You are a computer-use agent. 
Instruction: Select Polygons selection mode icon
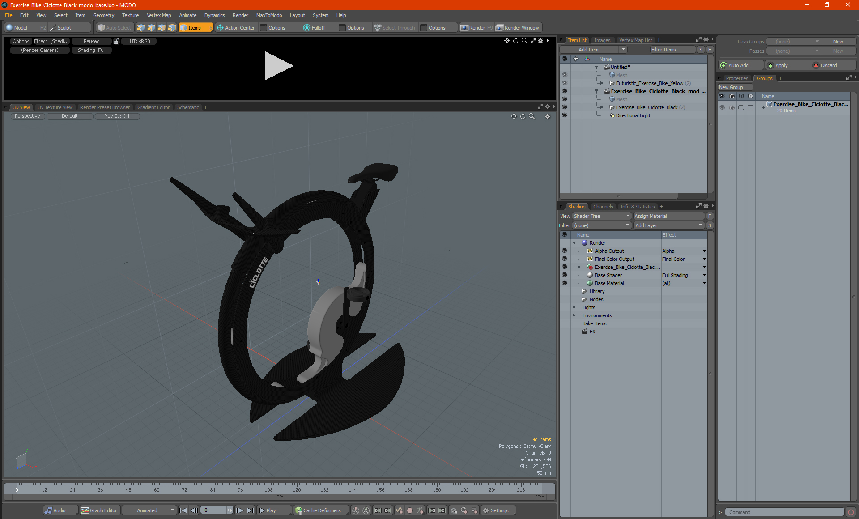pyautogui.click(x=162, y=28)
